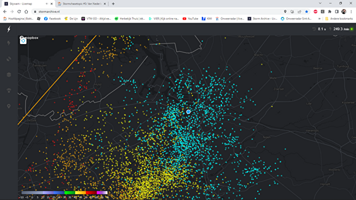Click the site lock security icon

35,12
